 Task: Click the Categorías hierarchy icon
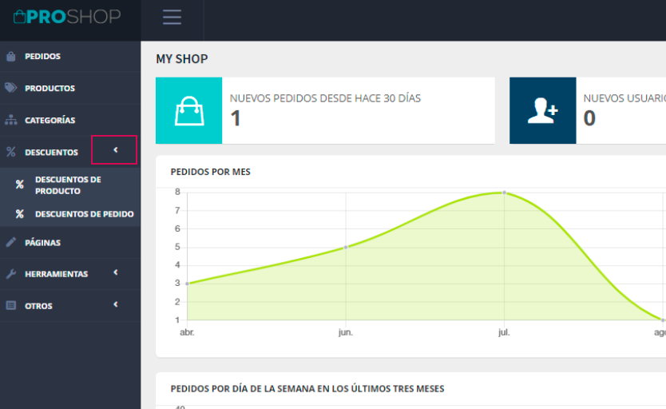[x=11, y=121]
